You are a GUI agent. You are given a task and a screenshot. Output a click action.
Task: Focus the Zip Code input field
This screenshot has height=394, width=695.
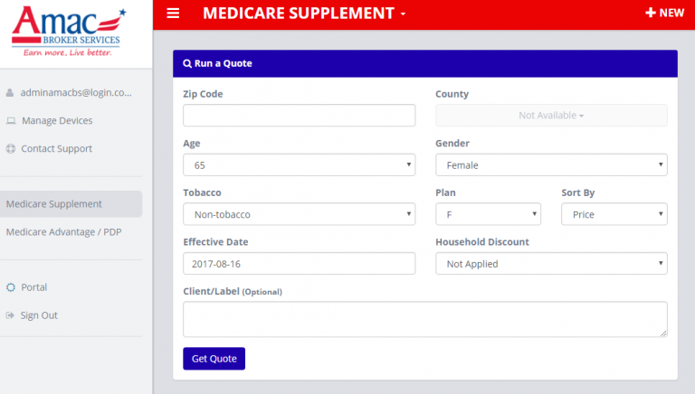pos(299,116)
